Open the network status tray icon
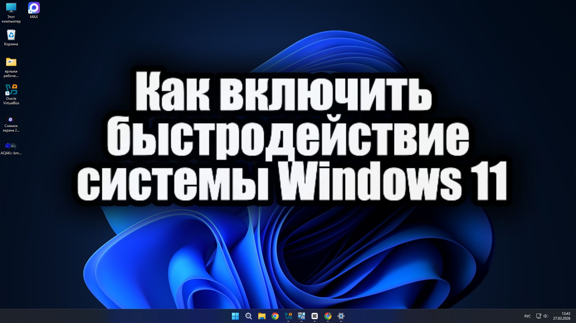 (x=538, y=316)
